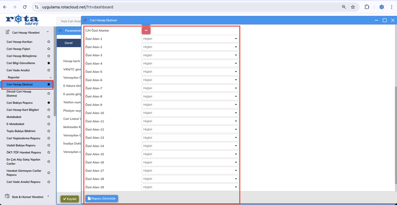Toggle favorite star for Mutabakat

pyautogui.click(x=49, y=117)
